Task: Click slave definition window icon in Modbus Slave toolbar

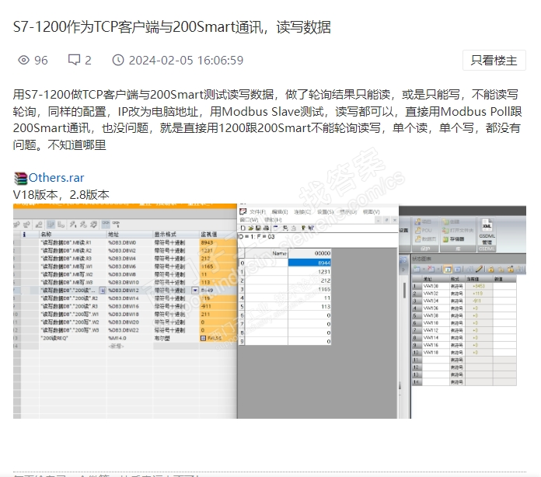Action: click(276, 228)
